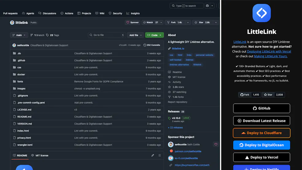Viewport: 302px width, 170px height.
Task: Open the Pull requests tab
Action: coord(10,13)
